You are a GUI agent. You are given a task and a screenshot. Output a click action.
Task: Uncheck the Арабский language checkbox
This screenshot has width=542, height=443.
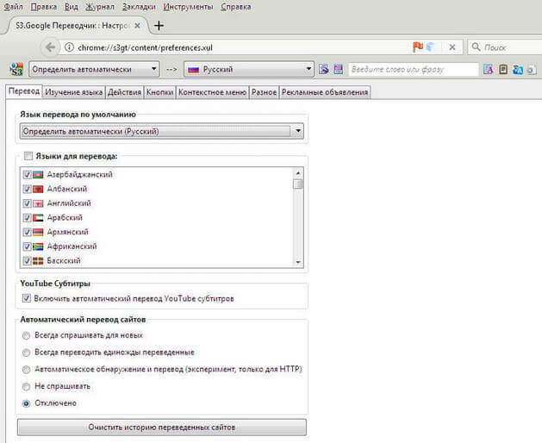pos(27,218)
